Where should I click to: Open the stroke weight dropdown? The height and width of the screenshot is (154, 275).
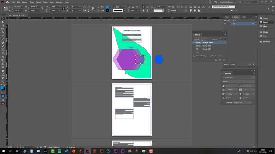point(124,7)
